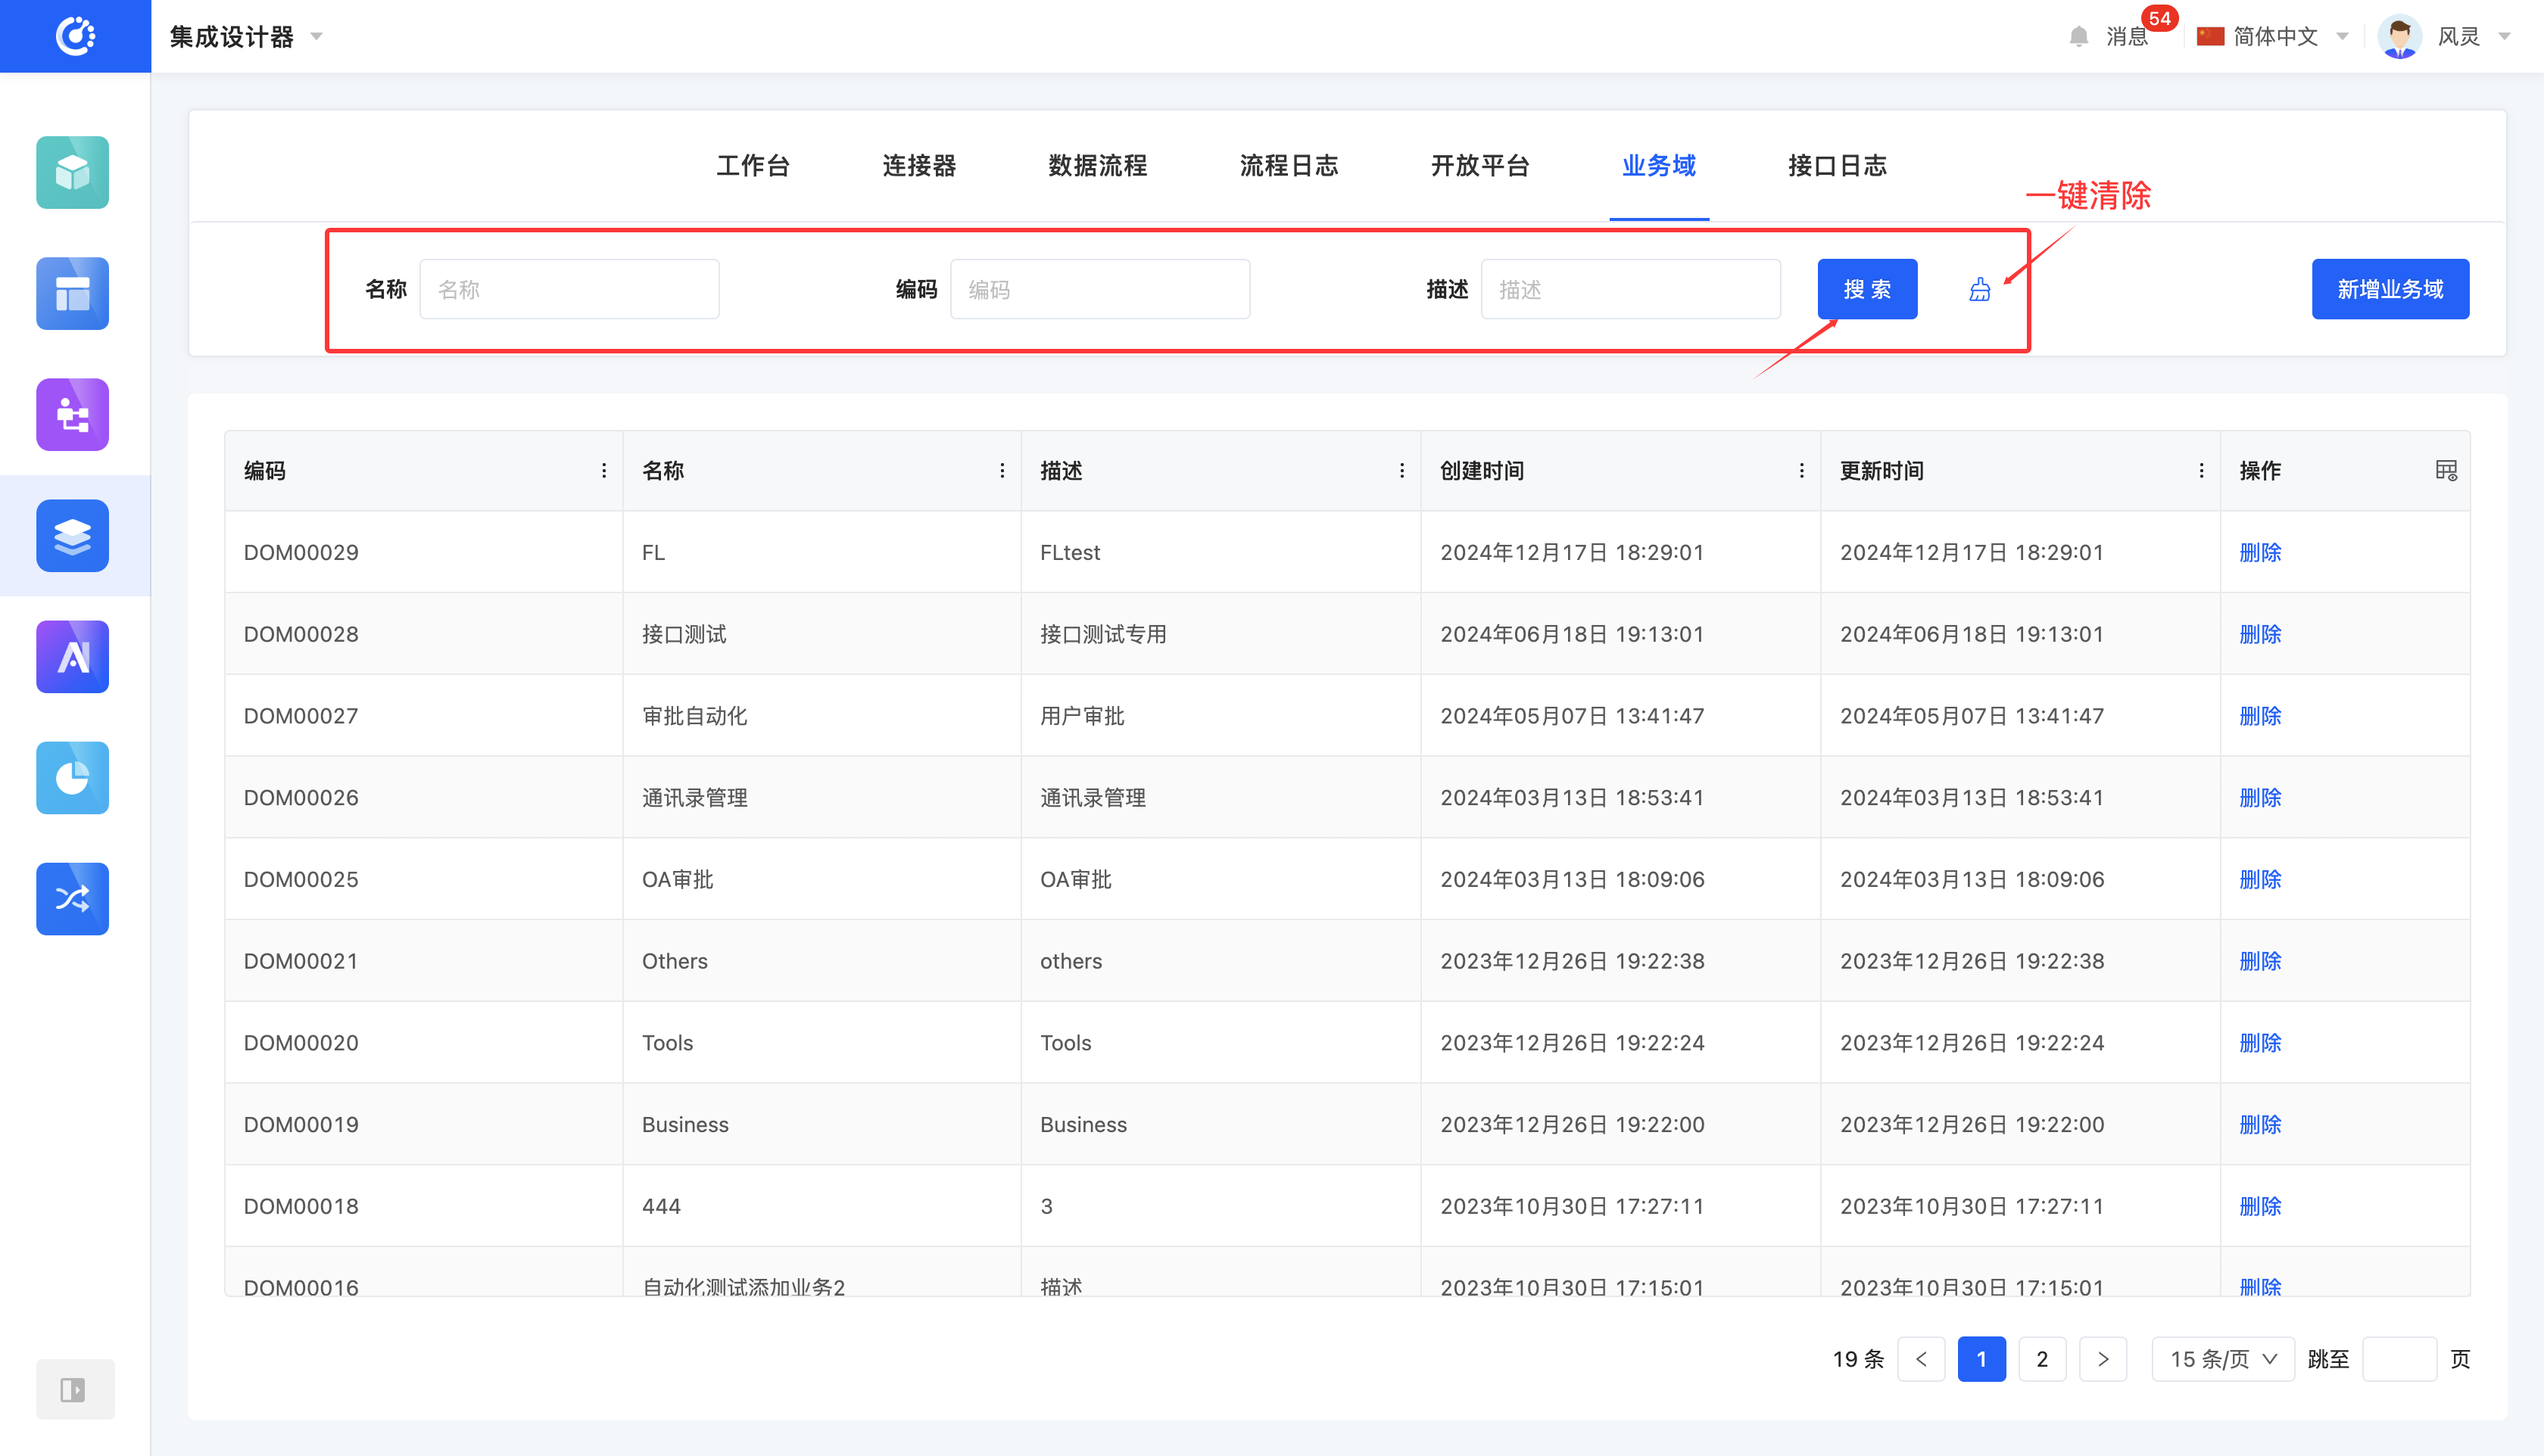The width and height of the screenshot is (2544, 1456).
Task: Open the 编码 column menu dots
Action: (603, 470)
